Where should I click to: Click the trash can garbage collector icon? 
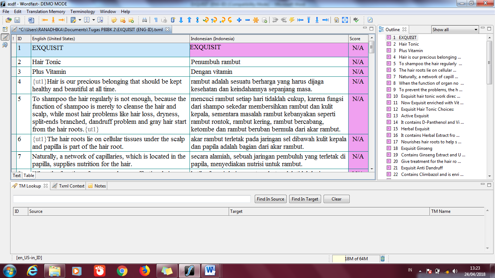[x=383, y=258]
